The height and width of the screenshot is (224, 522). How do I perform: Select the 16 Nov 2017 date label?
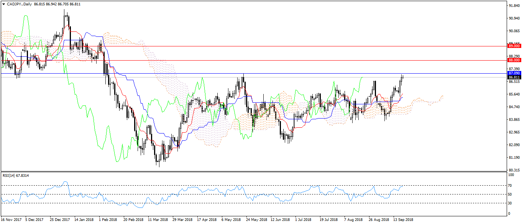pos(11,220)
